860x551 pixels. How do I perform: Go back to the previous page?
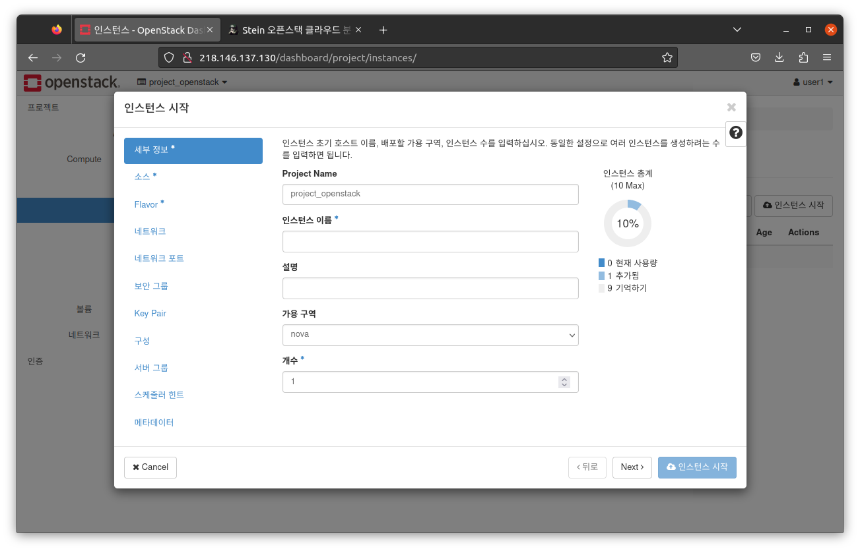pos(33,58)
